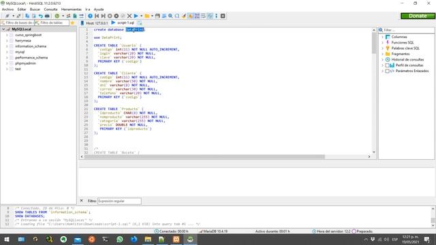Click the blue help question-mark icon
This screenshot has width=436, height=245.
[x=90, y=16]
